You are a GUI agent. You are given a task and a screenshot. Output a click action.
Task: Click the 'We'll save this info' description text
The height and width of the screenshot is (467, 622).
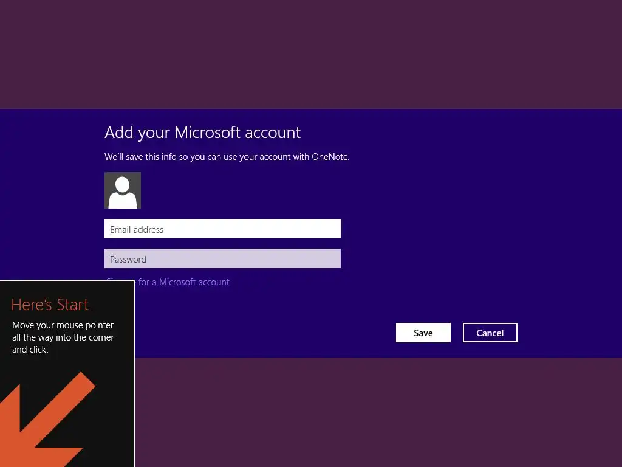click(227, 157)
